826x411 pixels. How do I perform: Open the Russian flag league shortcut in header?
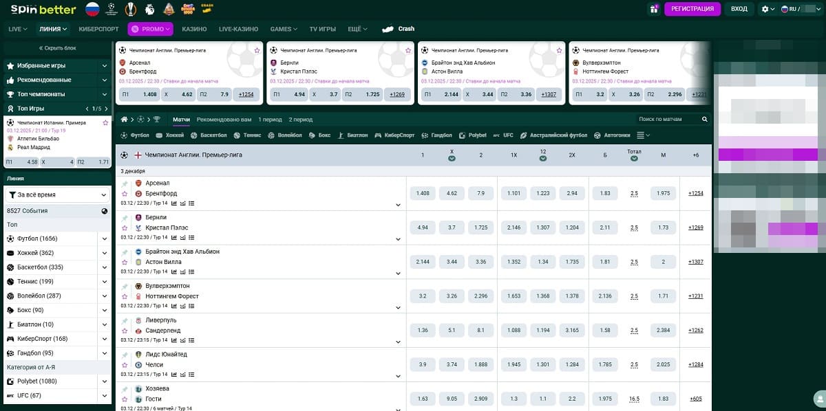[x=92, y=9]
